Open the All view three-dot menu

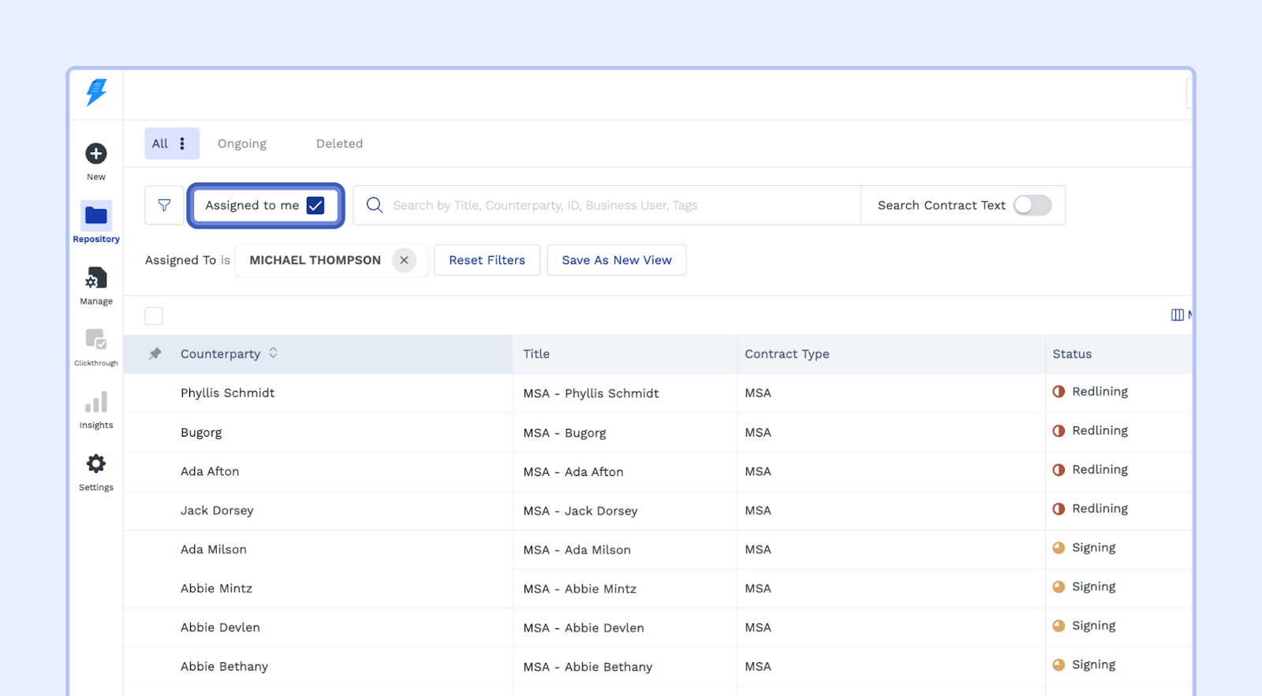coord(182,143)
